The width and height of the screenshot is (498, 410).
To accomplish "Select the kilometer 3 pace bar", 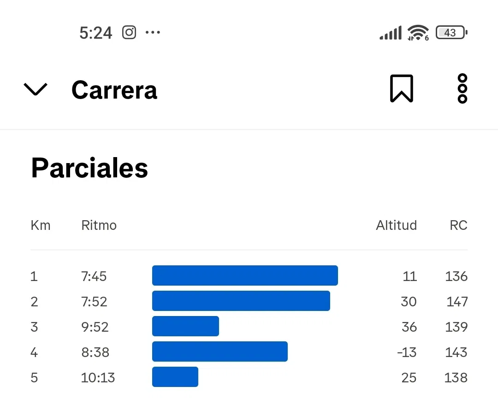I will [x=185, y=326].
